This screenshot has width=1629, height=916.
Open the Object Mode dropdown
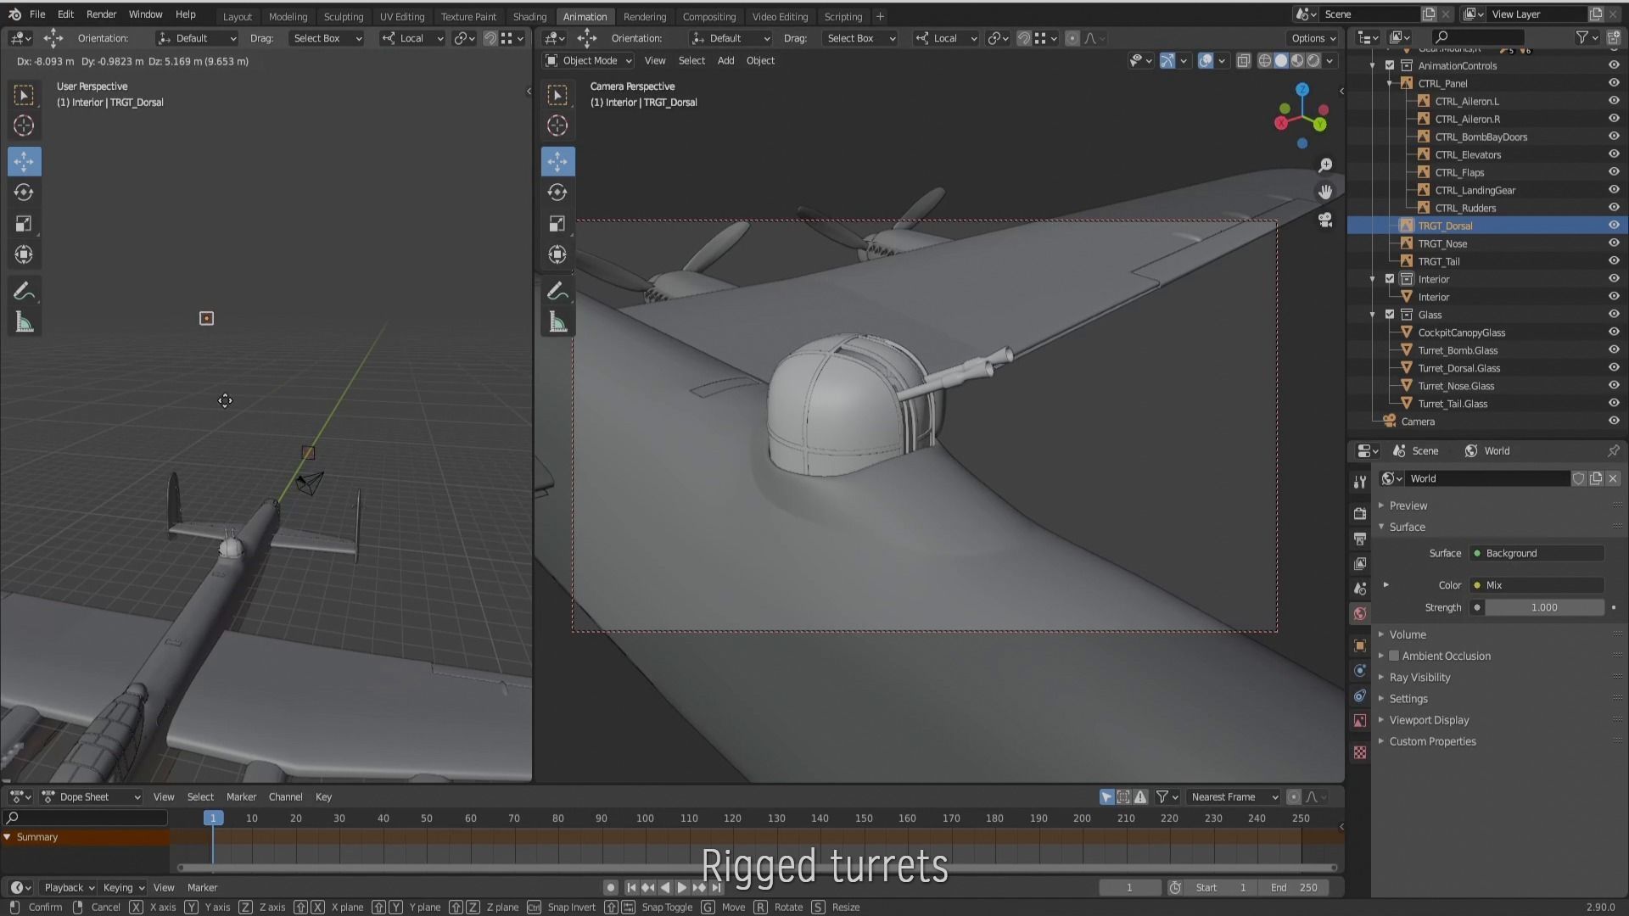pyautogui.click(x=589, y=60)
